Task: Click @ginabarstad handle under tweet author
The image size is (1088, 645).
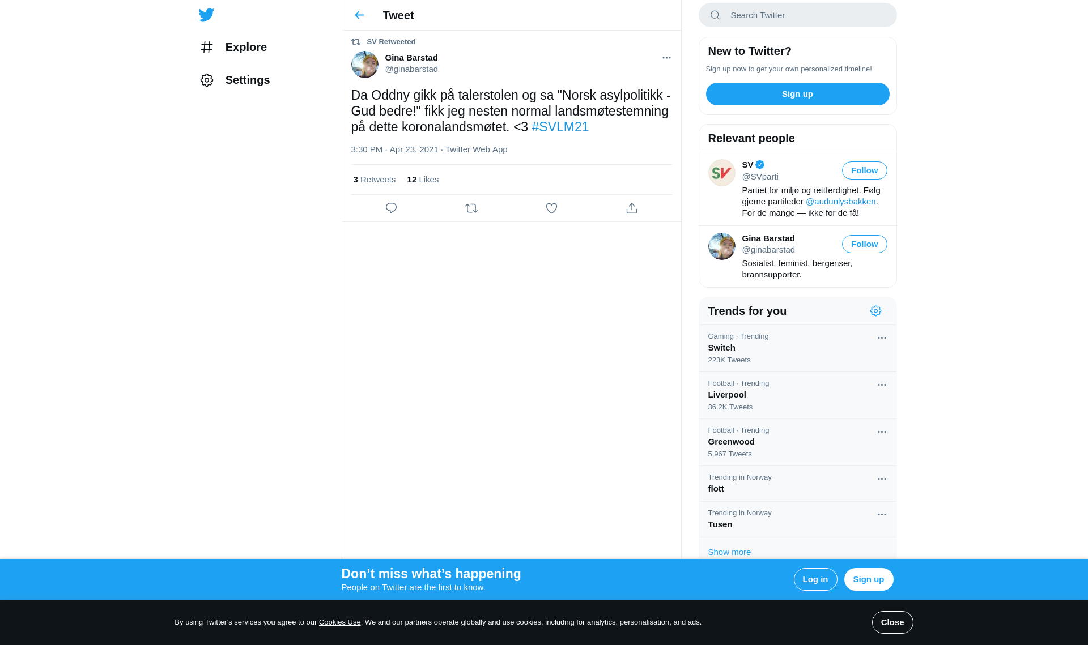Action: 411,69
